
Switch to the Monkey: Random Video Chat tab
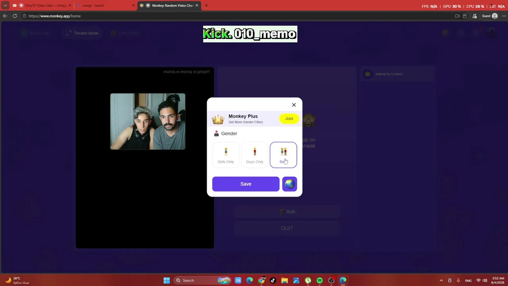(x=169, y=6)
